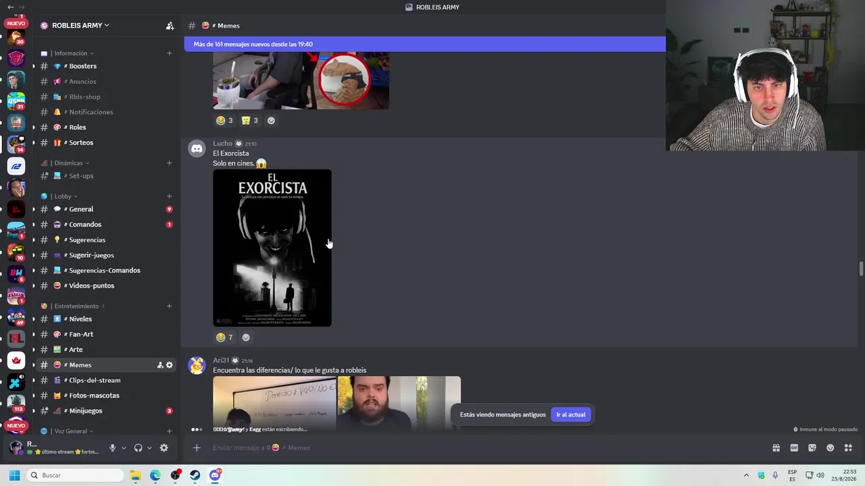
Task: Open the invite people icon beside ROBLEIS ARMY
Action: (170, 26)
